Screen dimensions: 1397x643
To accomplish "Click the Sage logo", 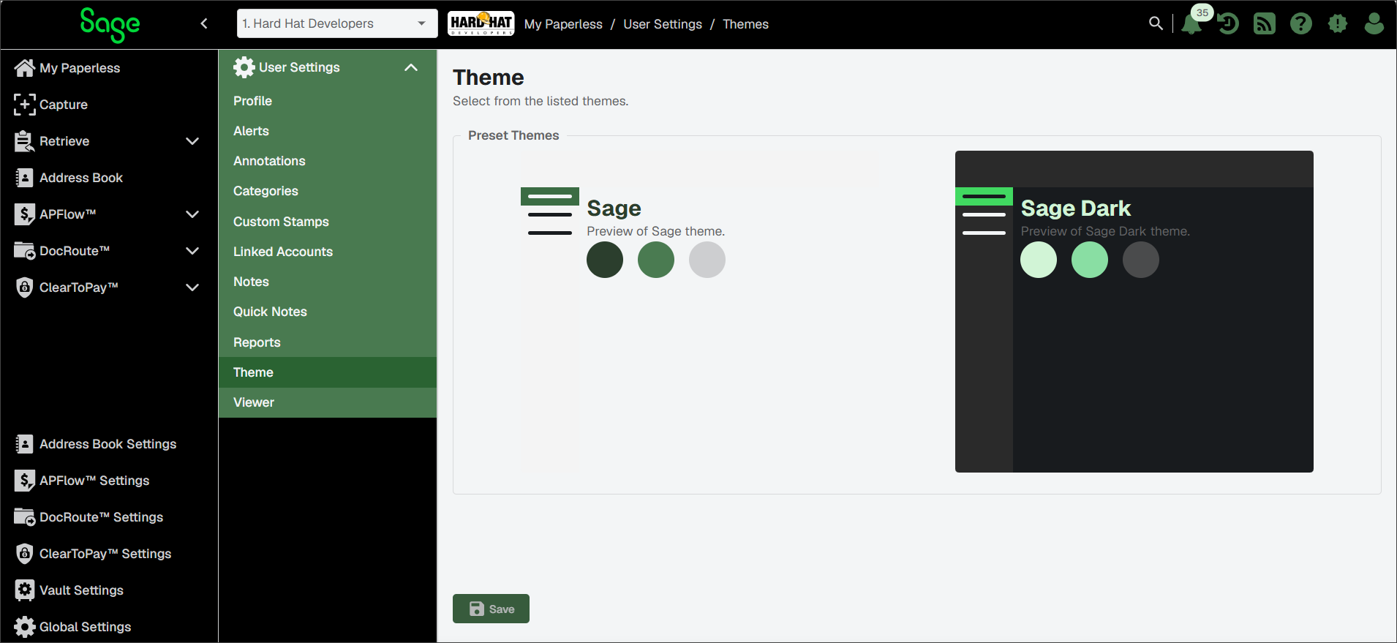I will [110, 24].
